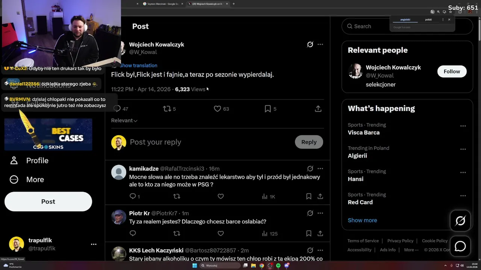Open Windows Start menu

(x=195, y=265)
